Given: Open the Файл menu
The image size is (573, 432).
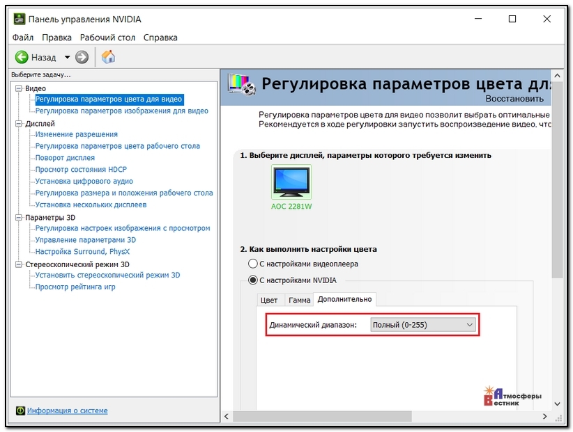Looking at the screenshot, I should pyautogui.click(x=23, y=38).
